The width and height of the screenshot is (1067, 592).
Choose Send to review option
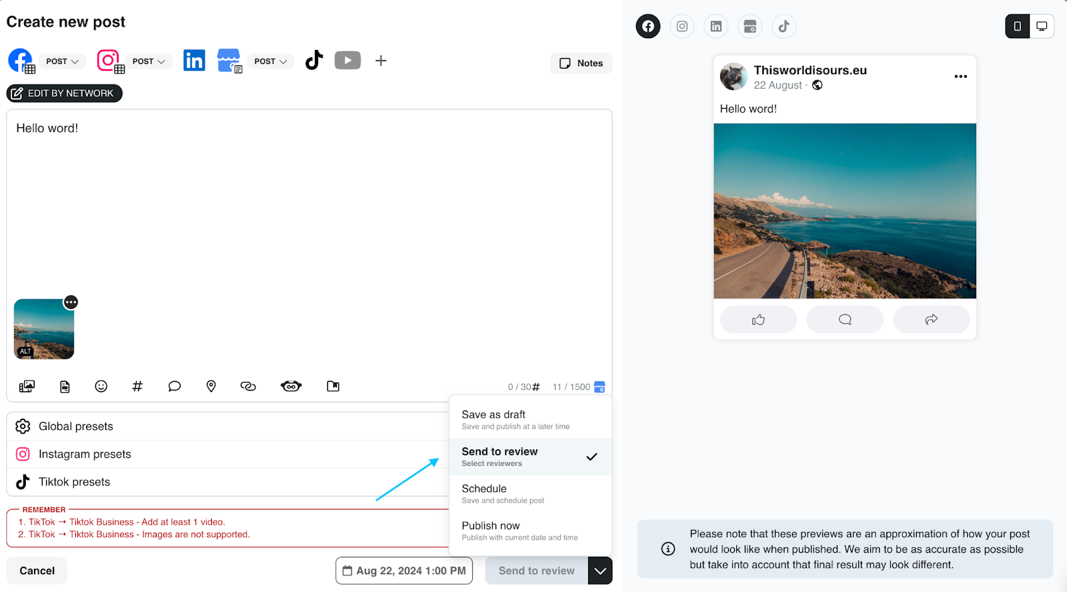530,457
